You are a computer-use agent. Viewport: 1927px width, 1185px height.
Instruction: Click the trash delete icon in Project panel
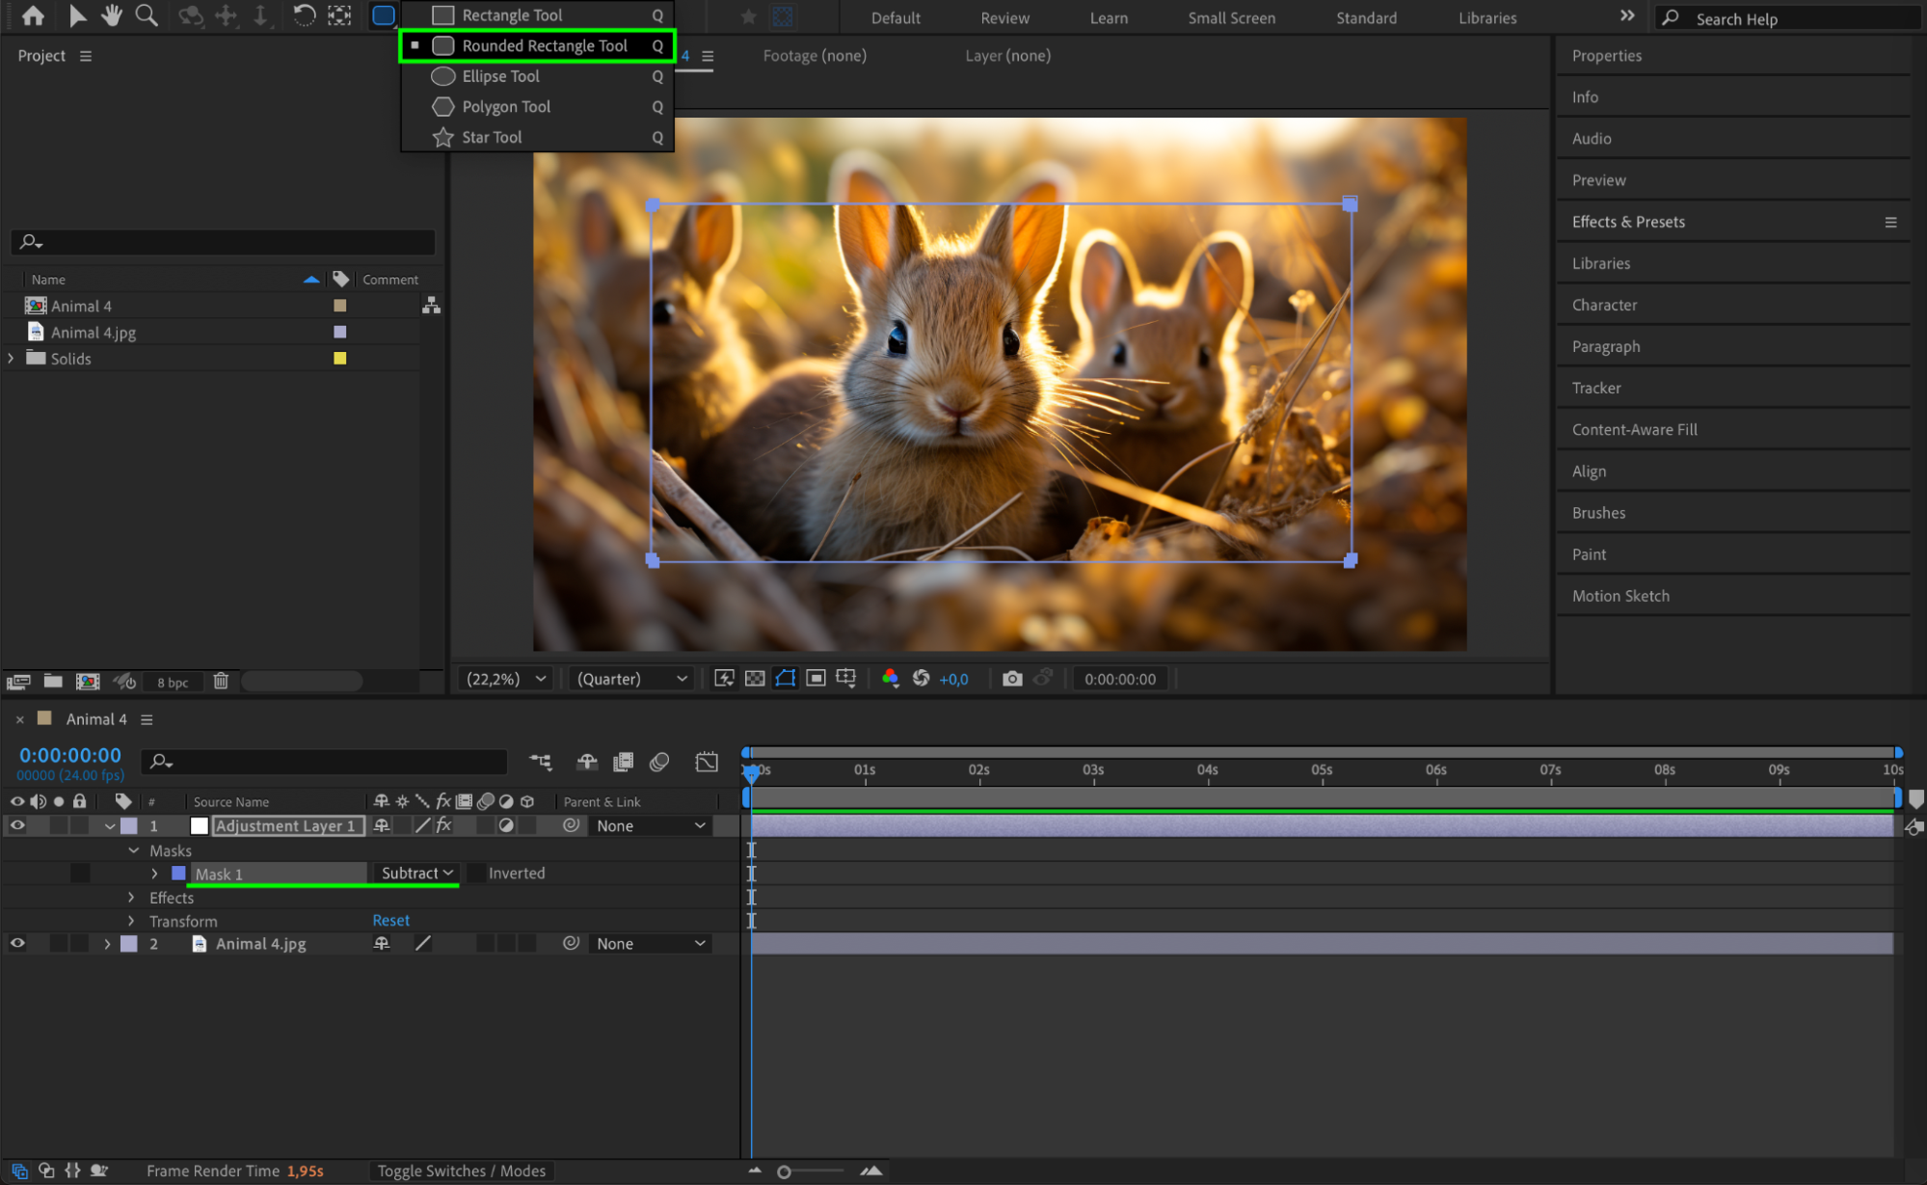(221, 681)
